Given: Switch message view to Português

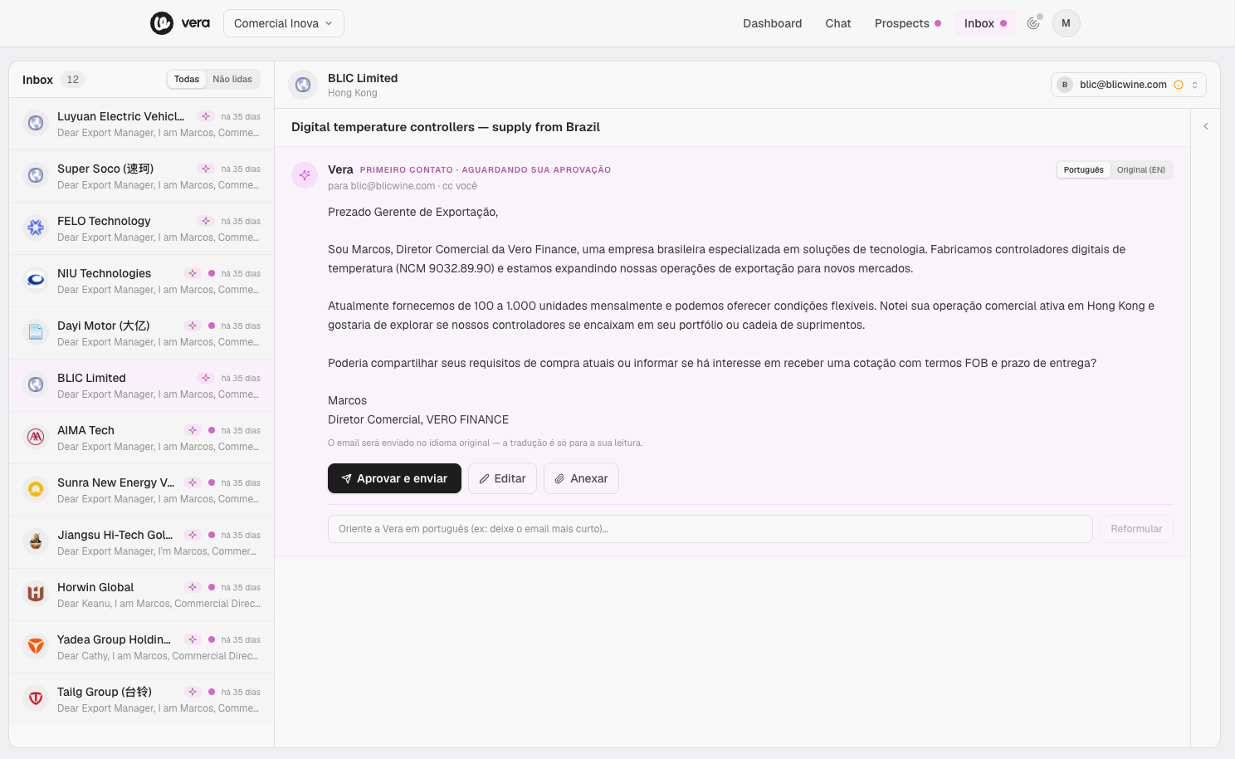Looking at the screenshot, I should pyautogui.click(x=1084, y=169).
